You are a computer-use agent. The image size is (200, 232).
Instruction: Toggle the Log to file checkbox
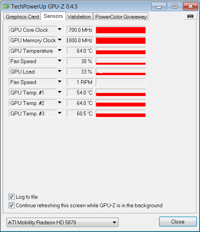[12, 197]
